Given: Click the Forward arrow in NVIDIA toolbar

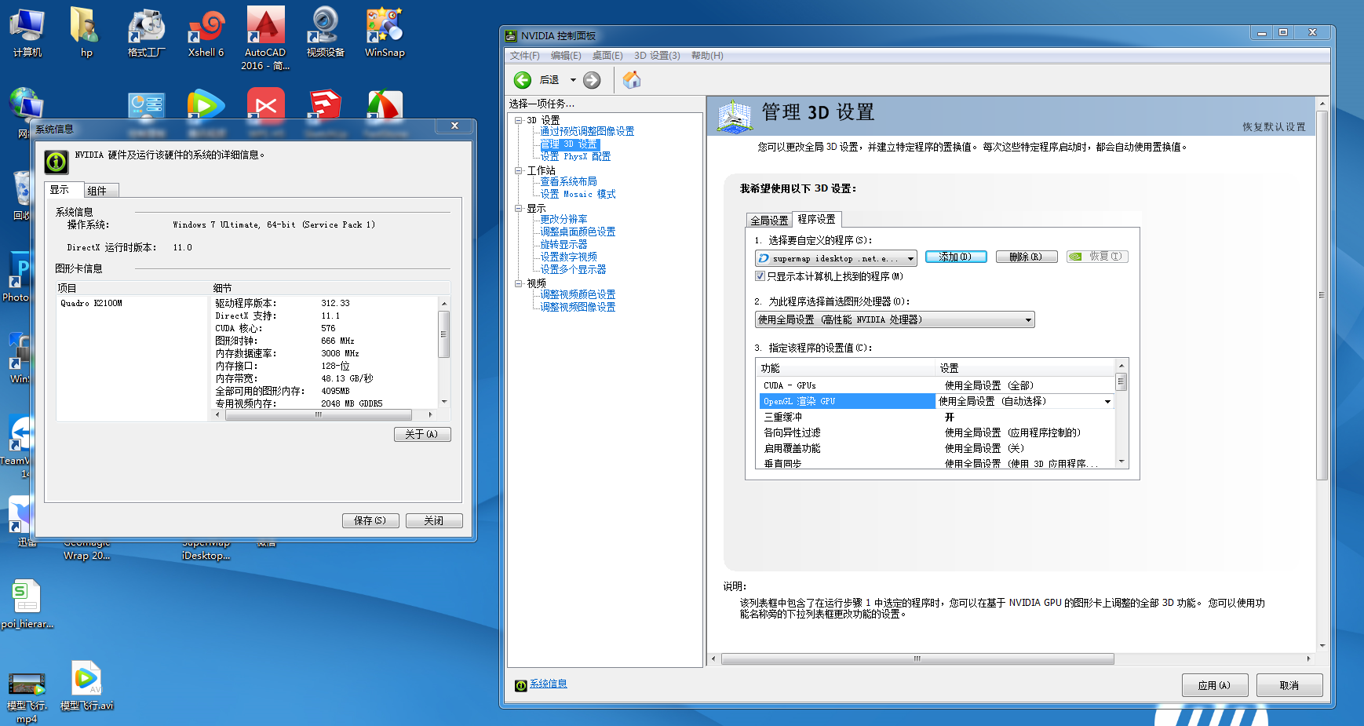Looking at the screenshot, I should (592, 80).
